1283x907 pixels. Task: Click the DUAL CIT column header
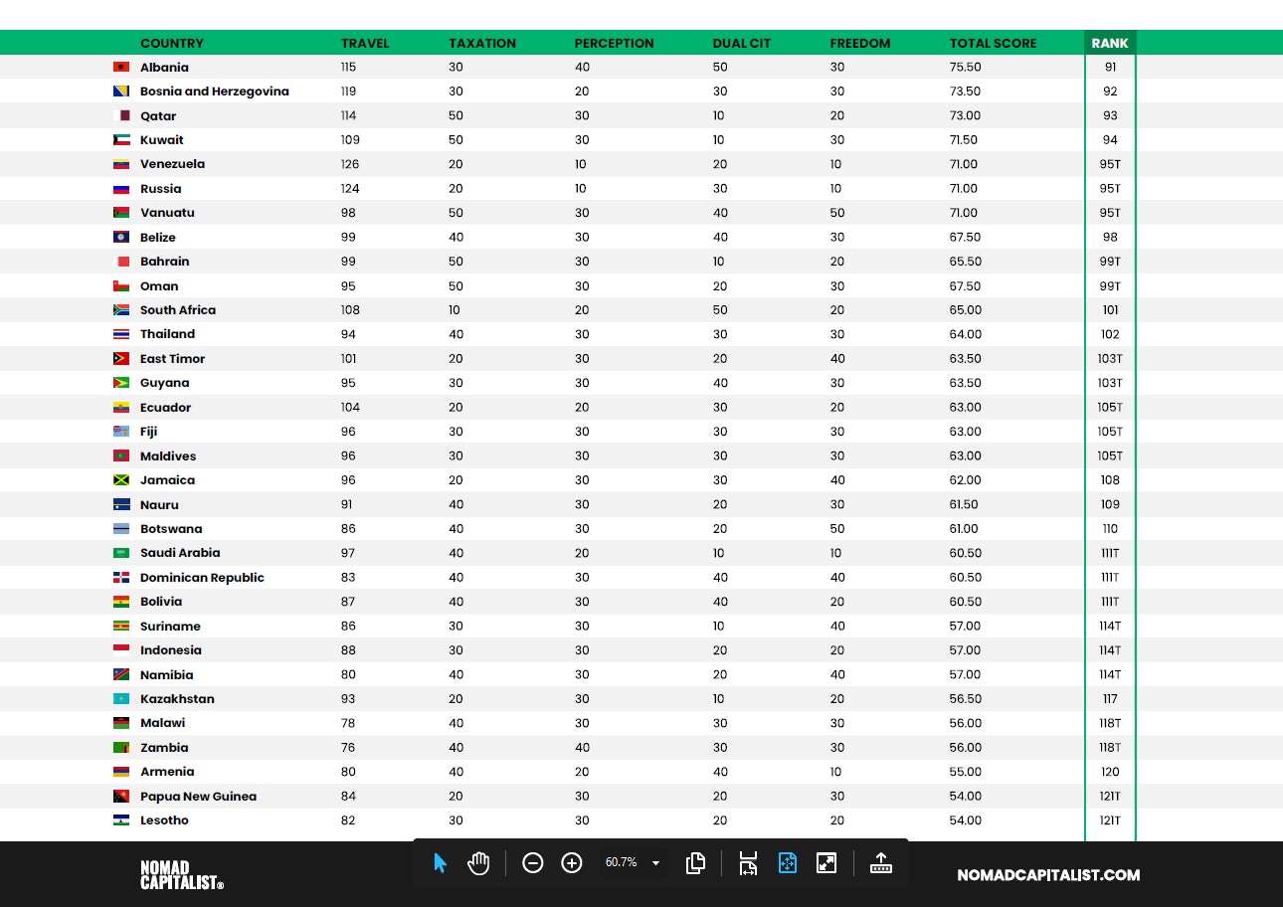[742, 43]
